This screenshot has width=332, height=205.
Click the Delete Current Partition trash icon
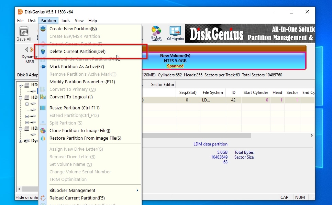pyautogui.click(x=43, y=52)
